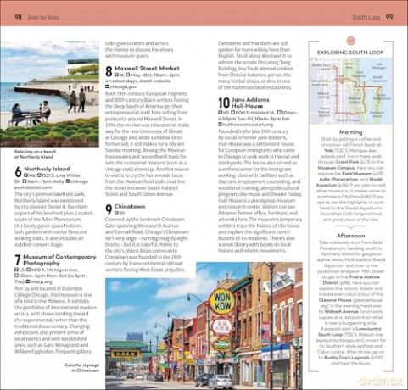
Task: Click page number 98
Action: [18, 17]
